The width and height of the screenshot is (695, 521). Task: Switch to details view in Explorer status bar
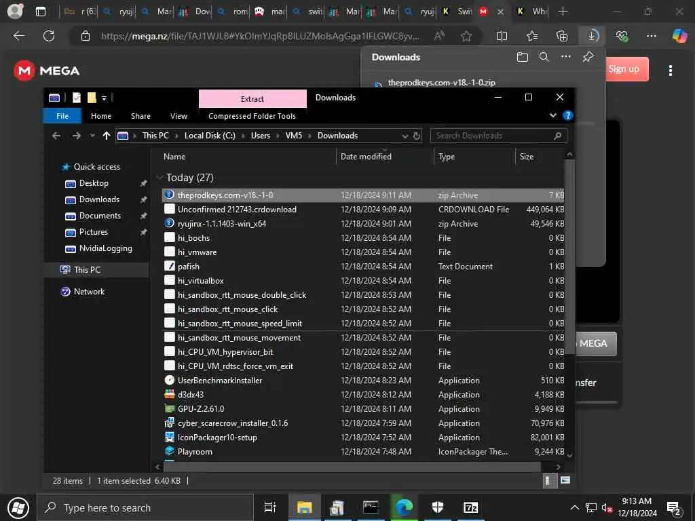548,480
